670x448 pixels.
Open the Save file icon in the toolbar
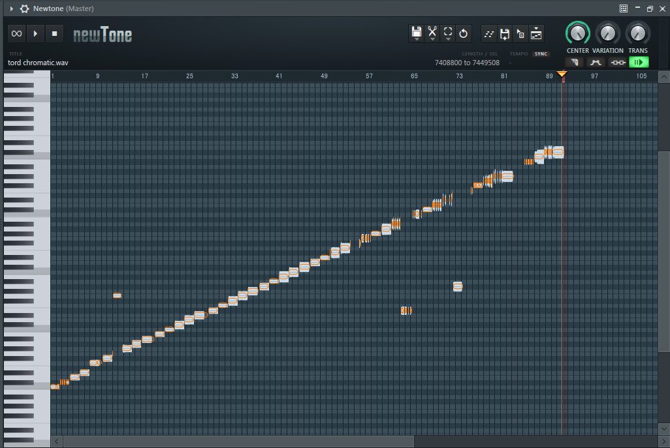tap(416, 33)
